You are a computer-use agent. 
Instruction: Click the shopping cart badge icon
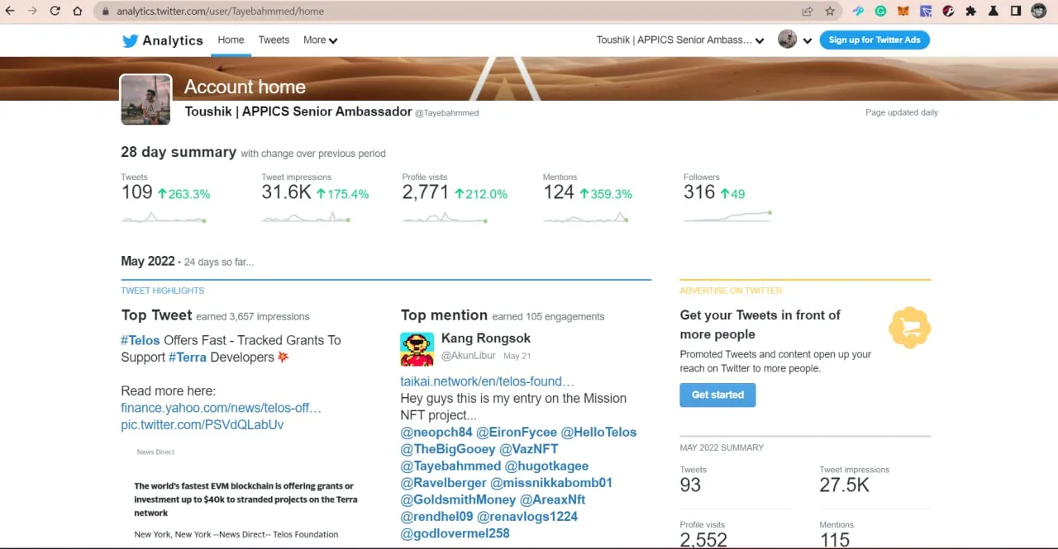coord(909,328)
